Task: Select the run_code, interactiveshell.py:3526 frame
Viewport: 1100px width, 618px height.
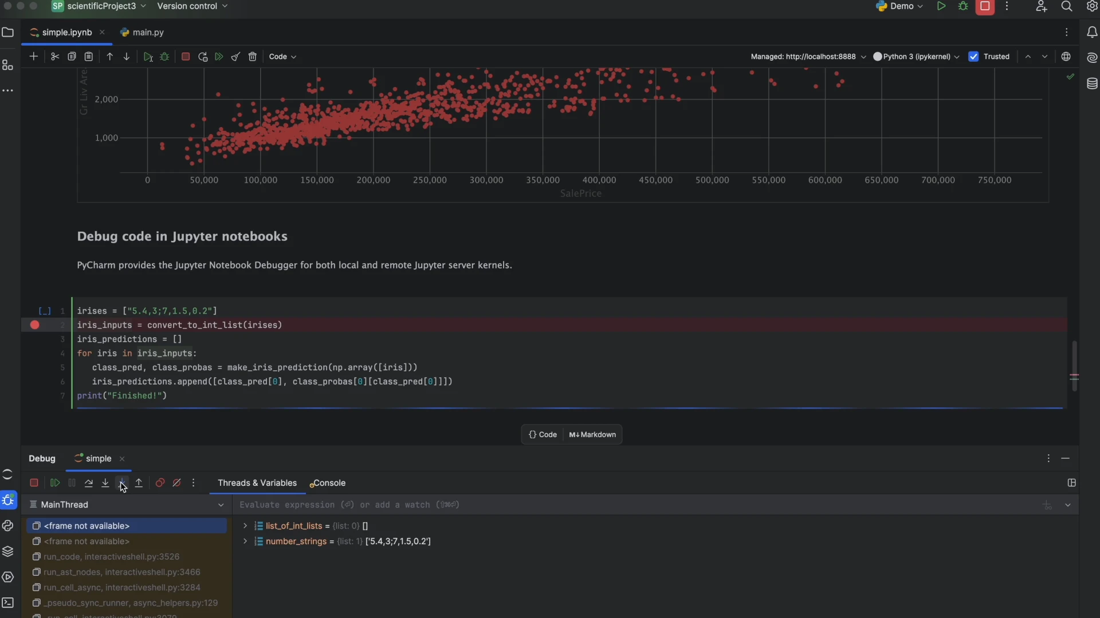Action: (126, 557)
